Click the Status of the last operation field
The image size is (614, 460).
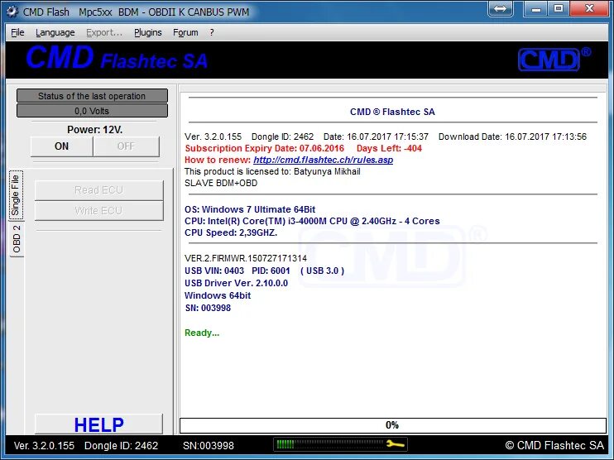click(x=92, y=96)
